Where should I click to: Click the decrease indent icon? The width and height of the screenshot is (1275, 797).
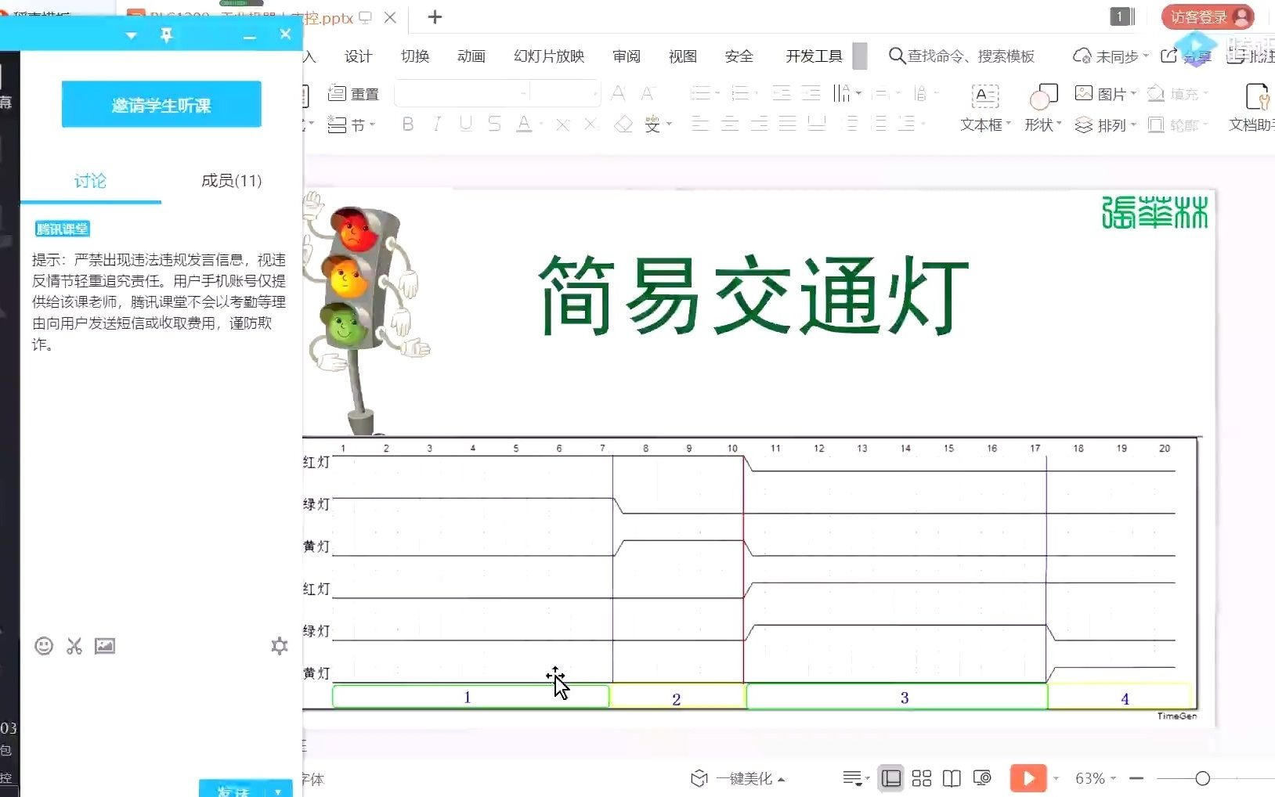[782, 94]
